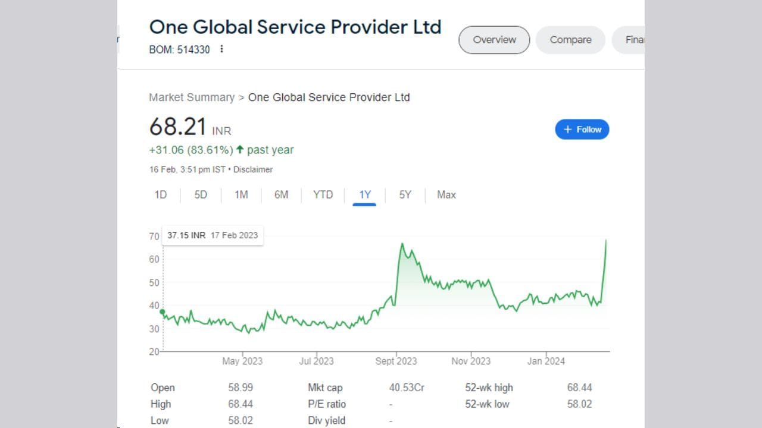Click the Open value 58.99
Image resolution: width=762 pixels, height=428 pixels.
tap(241, 388)
